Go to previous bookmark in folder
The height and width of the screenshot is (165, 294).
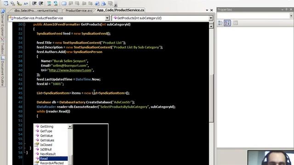point(84,3)
